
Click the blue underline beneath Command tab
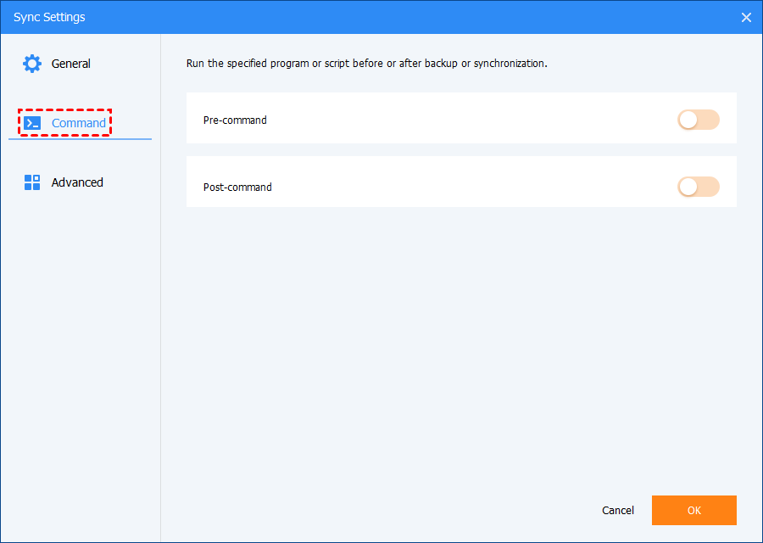(x=80, y=138)
